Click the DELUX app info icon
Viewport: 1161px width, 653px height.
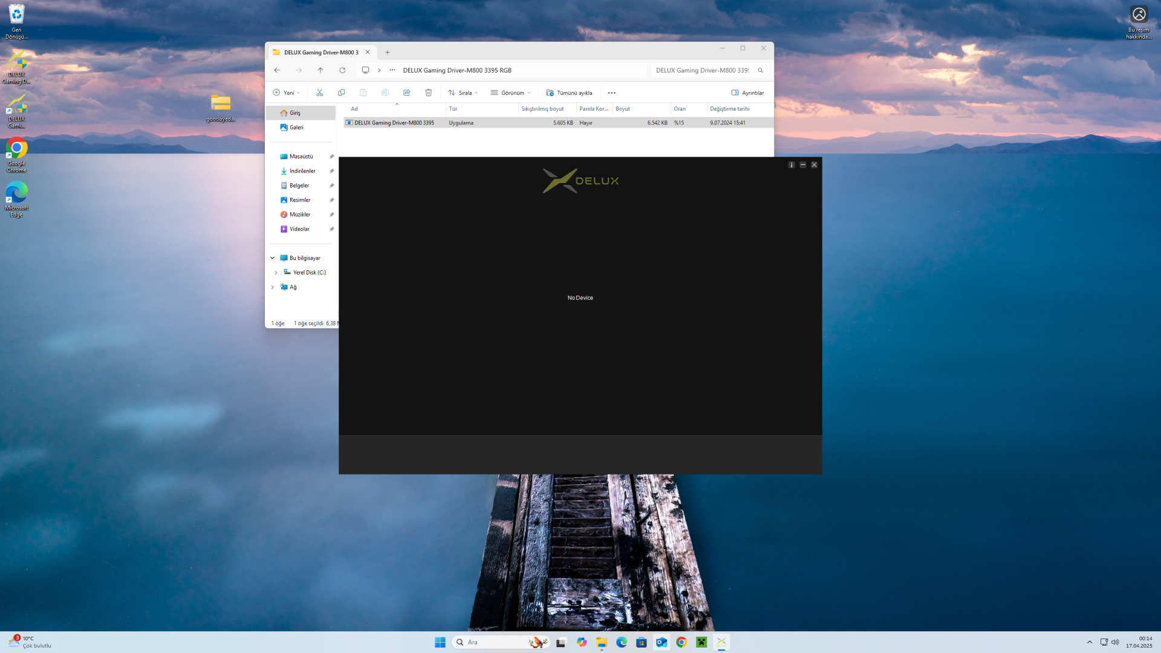coord(791,164)
